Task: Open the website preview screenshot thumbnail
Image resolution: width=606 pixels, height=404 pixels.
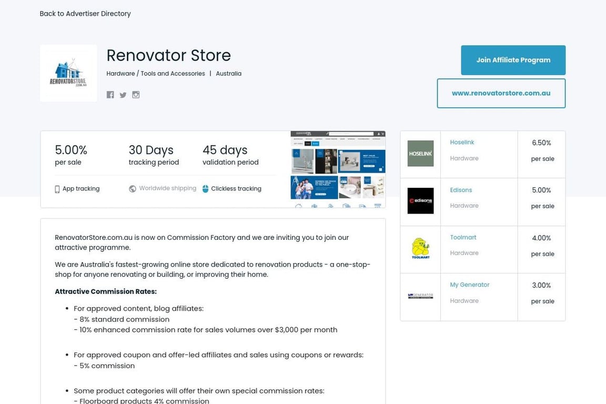Action: (x=338, y=169)
